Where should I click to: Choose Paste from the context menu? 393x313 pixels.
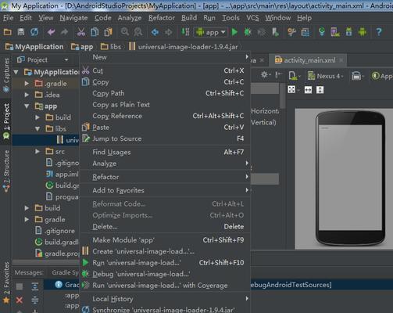(x=165, y=128)
